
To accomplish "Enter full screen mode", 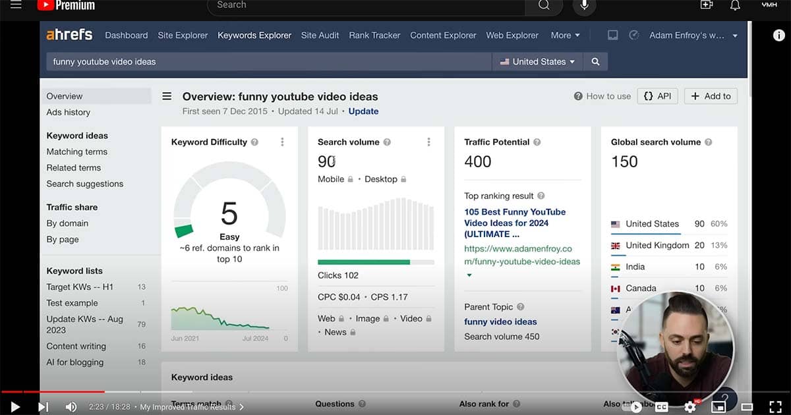I will pyautogui.click(x=776, y=407).
